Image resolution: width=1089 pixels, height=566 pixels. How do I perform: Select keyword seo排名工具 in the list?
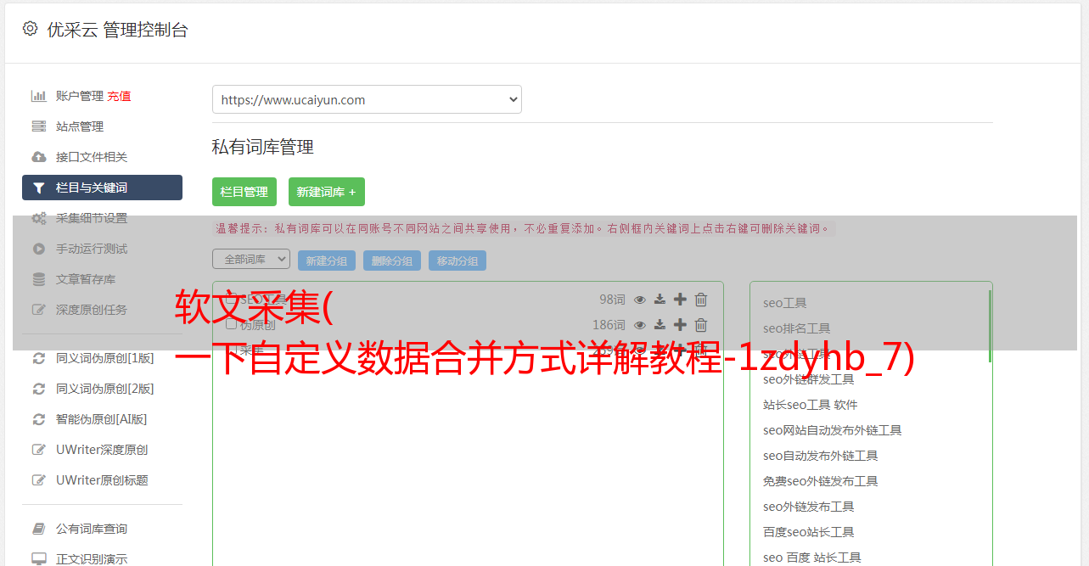[x=797, y=328]
